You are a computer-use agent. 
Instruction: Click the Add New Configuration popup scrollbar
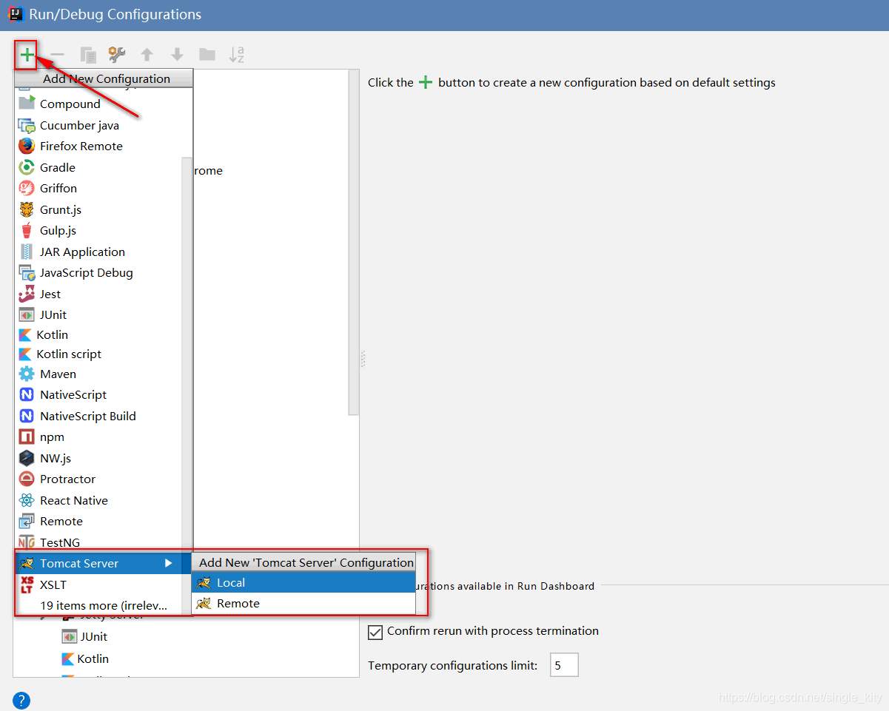click(x=187, y=354)
